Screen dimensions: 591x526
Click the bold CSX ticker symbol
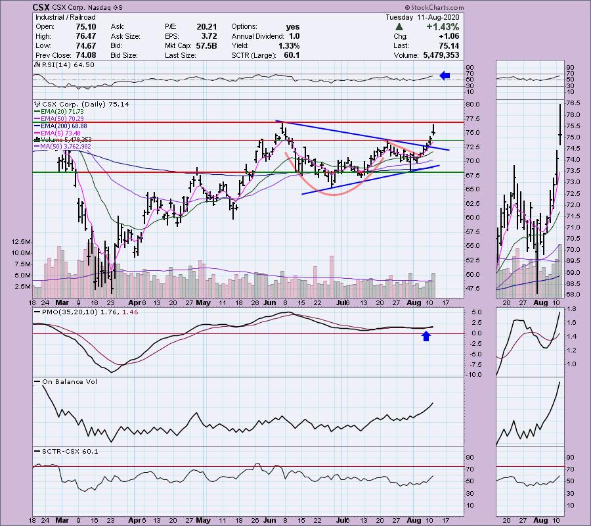pyautogui.click(x=40, y=7)
